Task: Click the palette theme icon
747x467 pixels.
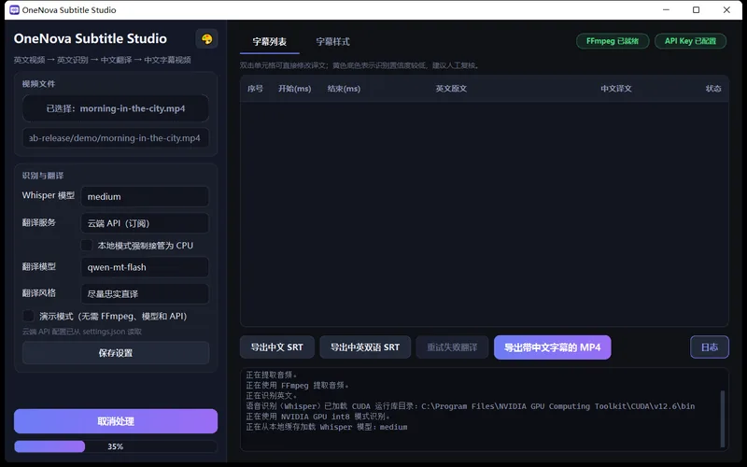Action: (206, 39)
